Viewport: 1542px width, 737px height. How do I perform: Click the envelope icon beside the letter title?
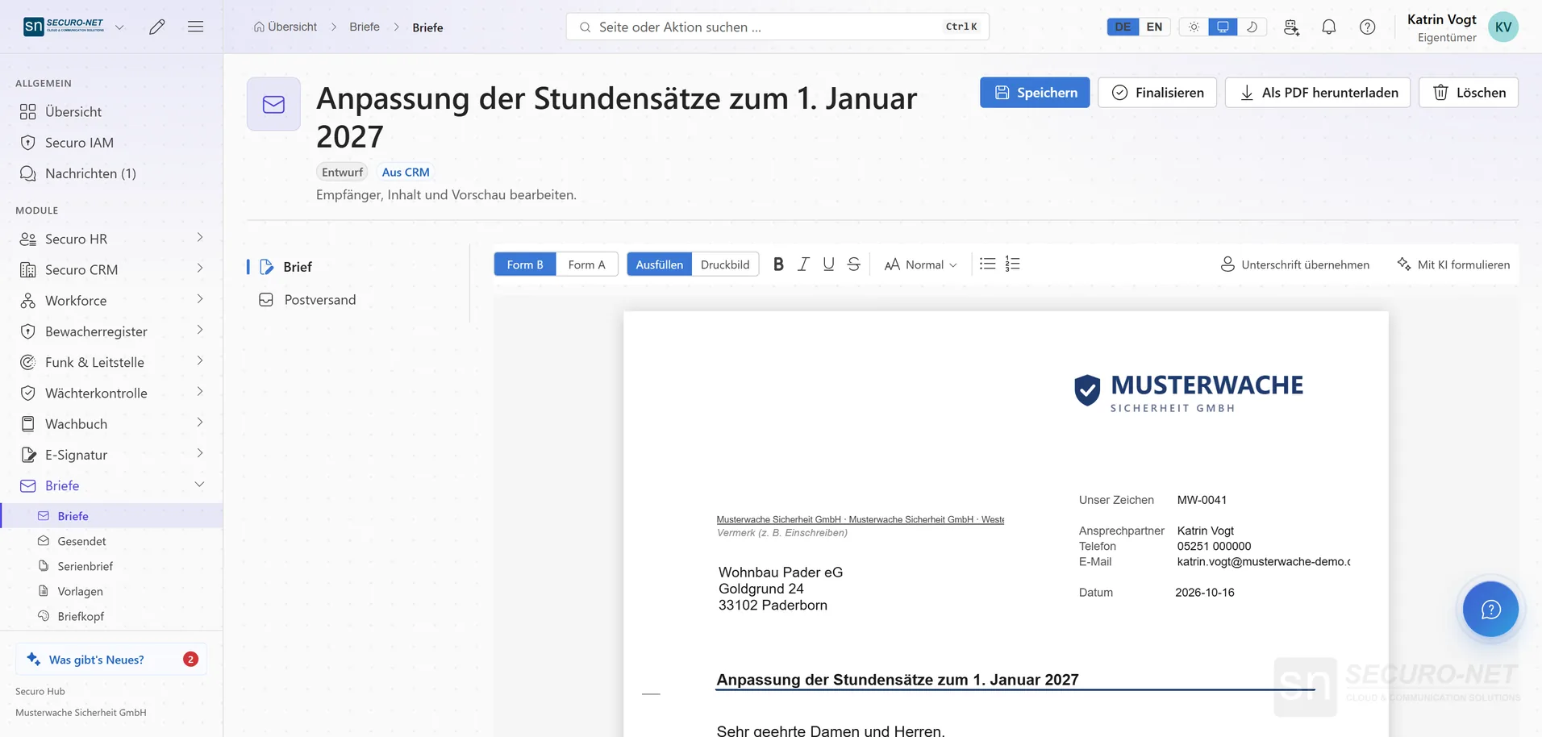(x=273, y=104)
